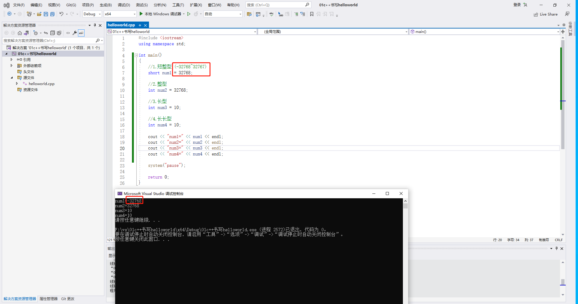Screen dimensions: 578x304
Task: Start debugging with 本地 Windows 调试器
Action: tap(160, 14)
